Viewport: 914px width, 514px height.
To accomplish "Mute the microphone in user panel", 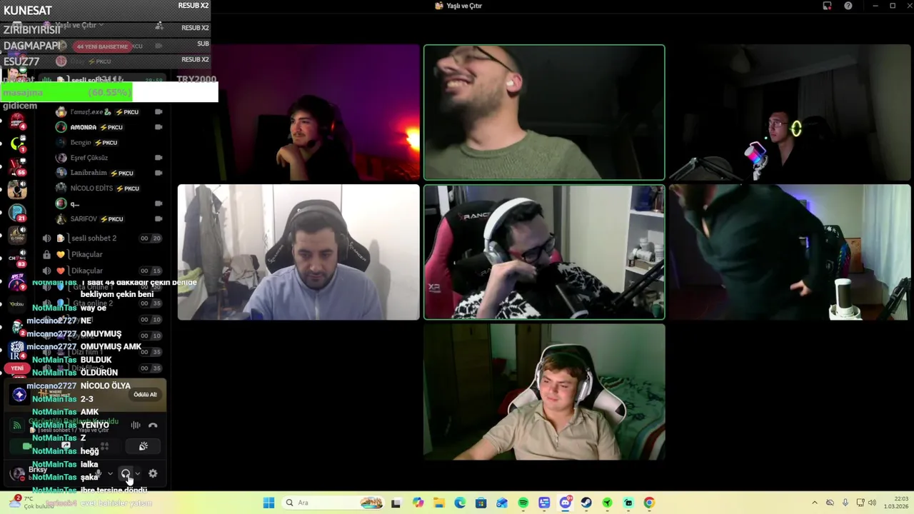I will (99, 473).
